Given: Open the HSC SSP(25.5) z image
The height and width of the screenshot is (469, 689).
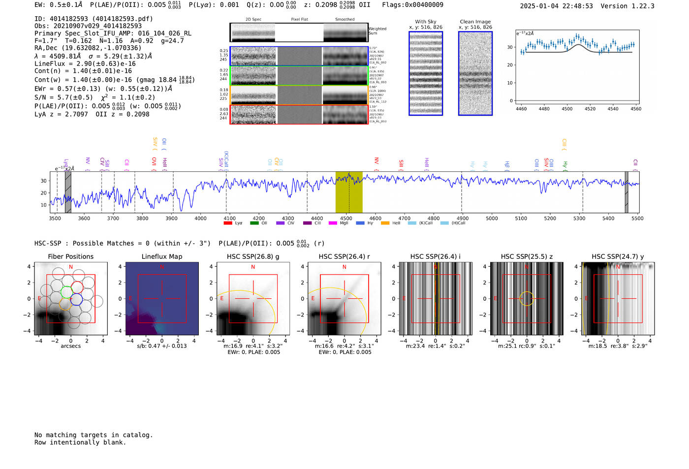Looking at the screenshot, I should (527, 299).
